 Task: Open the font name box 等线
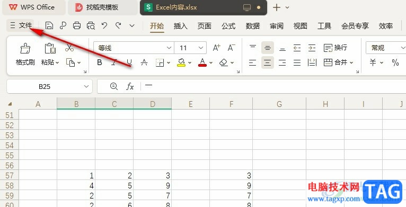click(134, 48)
